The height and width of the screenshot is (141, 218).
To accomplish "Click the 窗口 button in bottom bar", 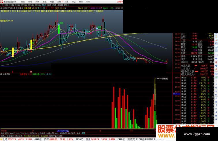I will 7,133.
